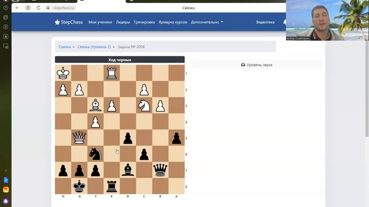Click the screen capture icon in sidebar

[6, 46]
